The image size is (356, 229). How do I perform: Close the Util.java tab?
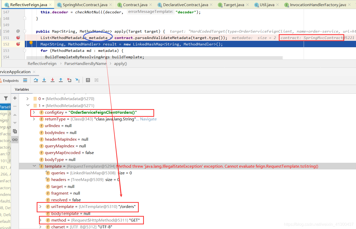coord(278,5)
